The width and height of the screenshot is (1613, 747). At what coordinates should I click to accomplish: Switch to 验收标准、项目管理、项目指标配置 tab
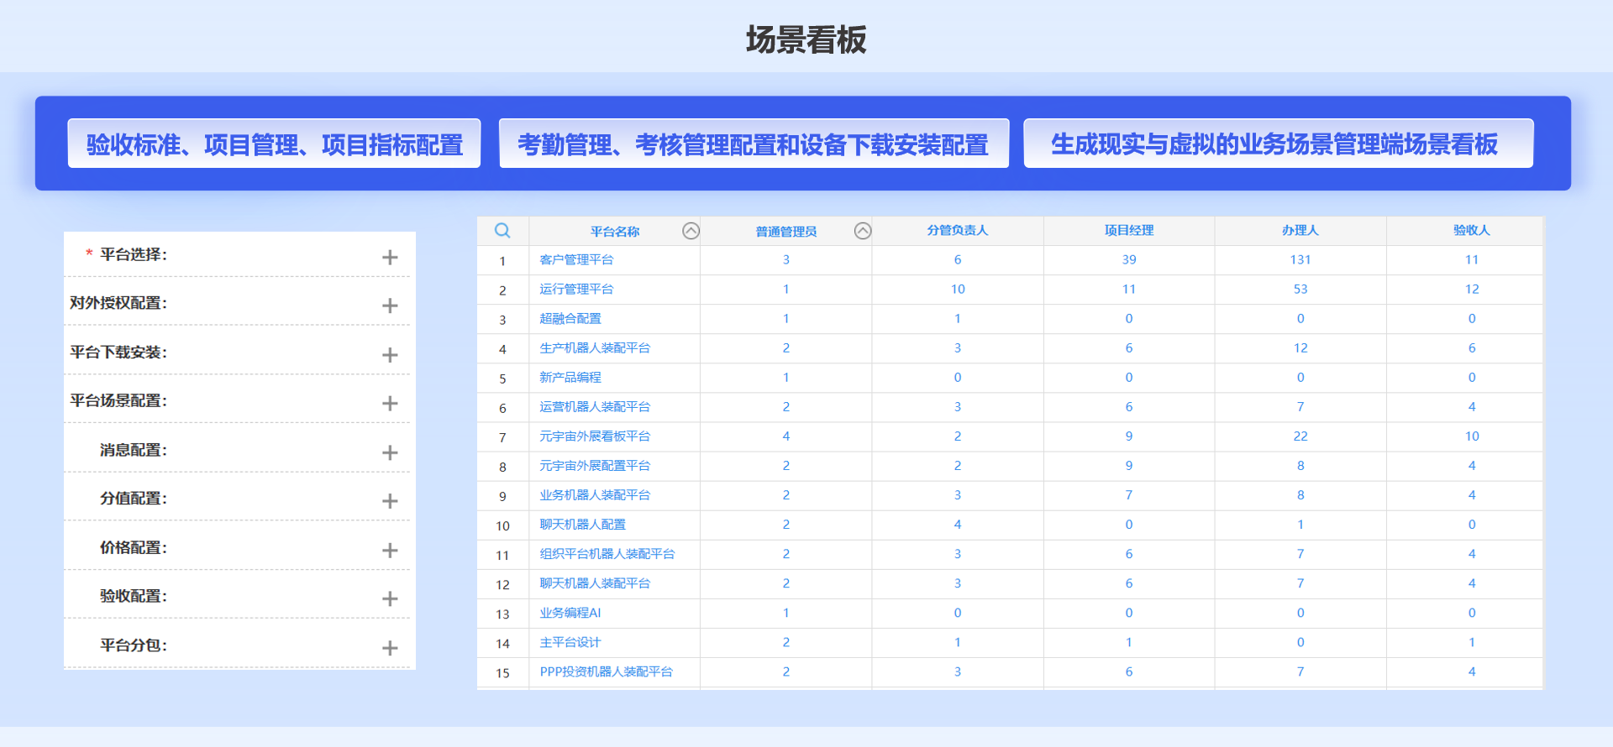tap(274, 144)
